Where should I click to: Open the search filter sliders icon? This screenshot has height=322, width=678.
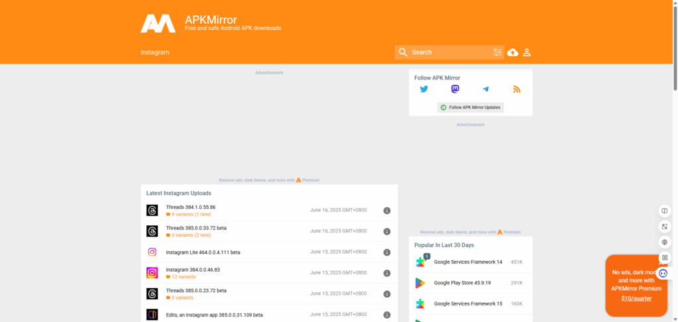pos(497,52)
